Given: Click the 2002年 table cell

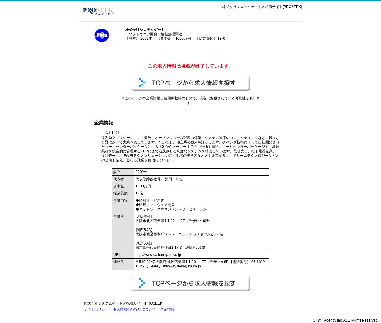Looking at the screenshot, I should coord(201,172).
